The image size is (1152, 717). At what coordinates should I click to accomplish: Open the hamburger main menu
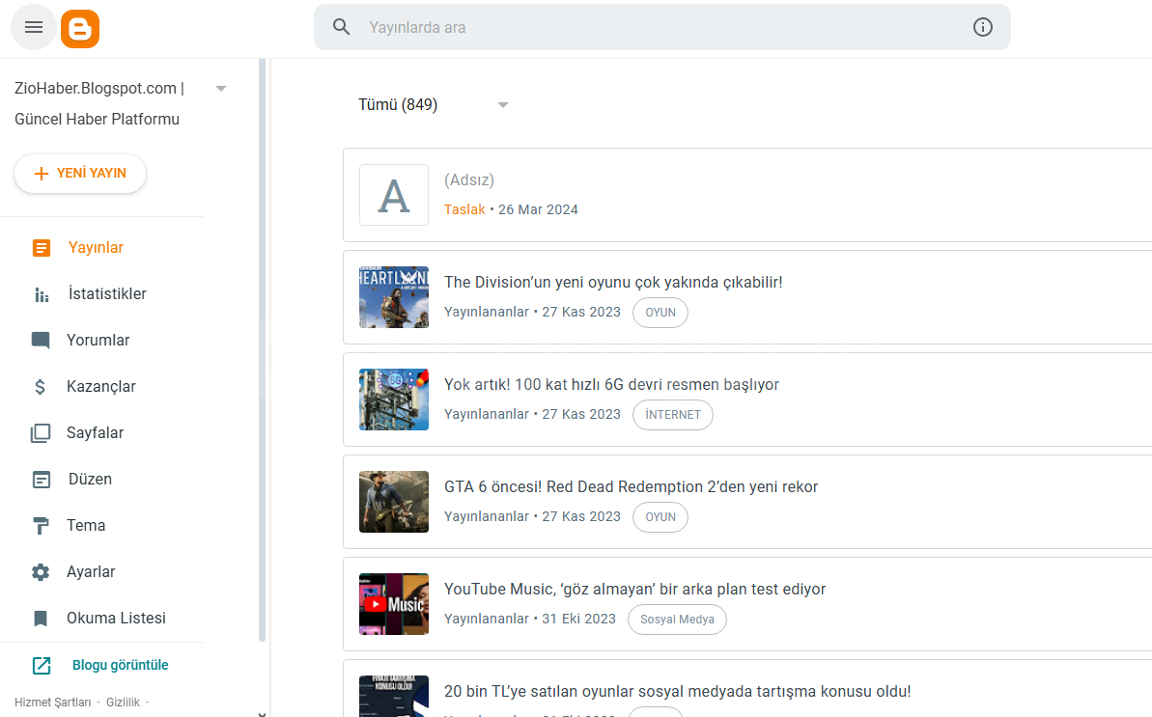click(x=34, y=27)
